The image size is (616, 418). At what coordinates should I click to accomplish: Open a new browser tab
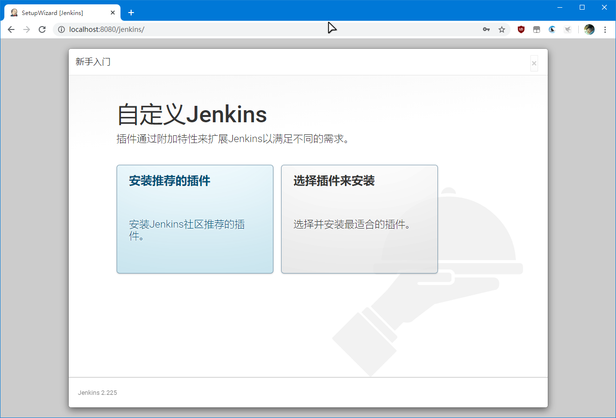pyautogui.click(x=131, y=13)
